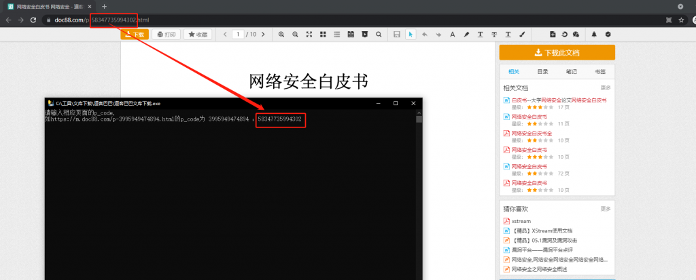
Task: Zoom in on the document
Action: (x=281, y=35)
